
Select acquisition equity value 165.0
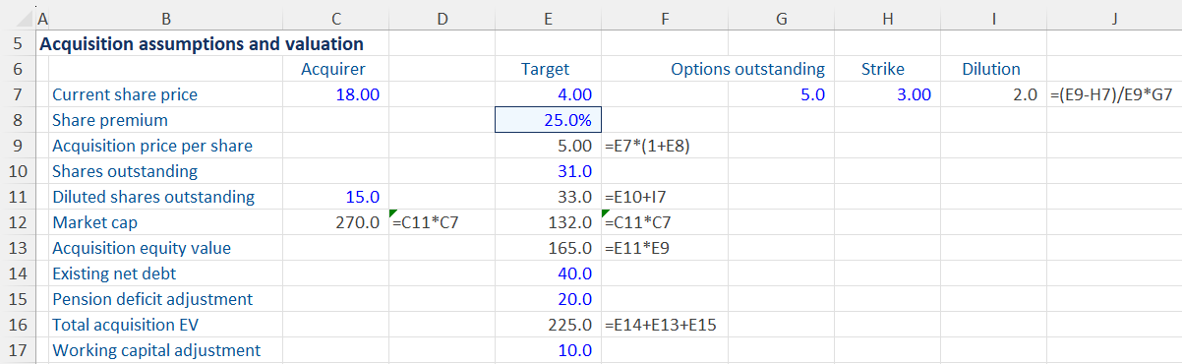tap(570, 248)
